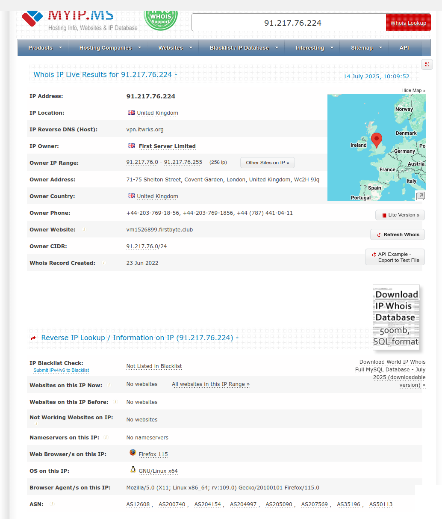Click the Linux penguin icon
The width and height of the screenshot is (442, 519).
click(x=133, y=470)
